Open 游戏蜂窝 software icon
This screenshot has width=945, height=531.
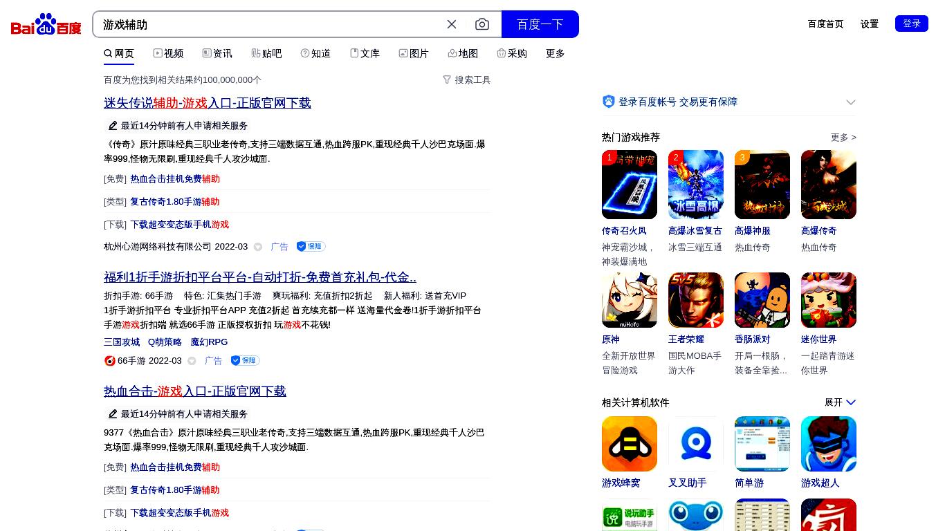click(630, 444)
